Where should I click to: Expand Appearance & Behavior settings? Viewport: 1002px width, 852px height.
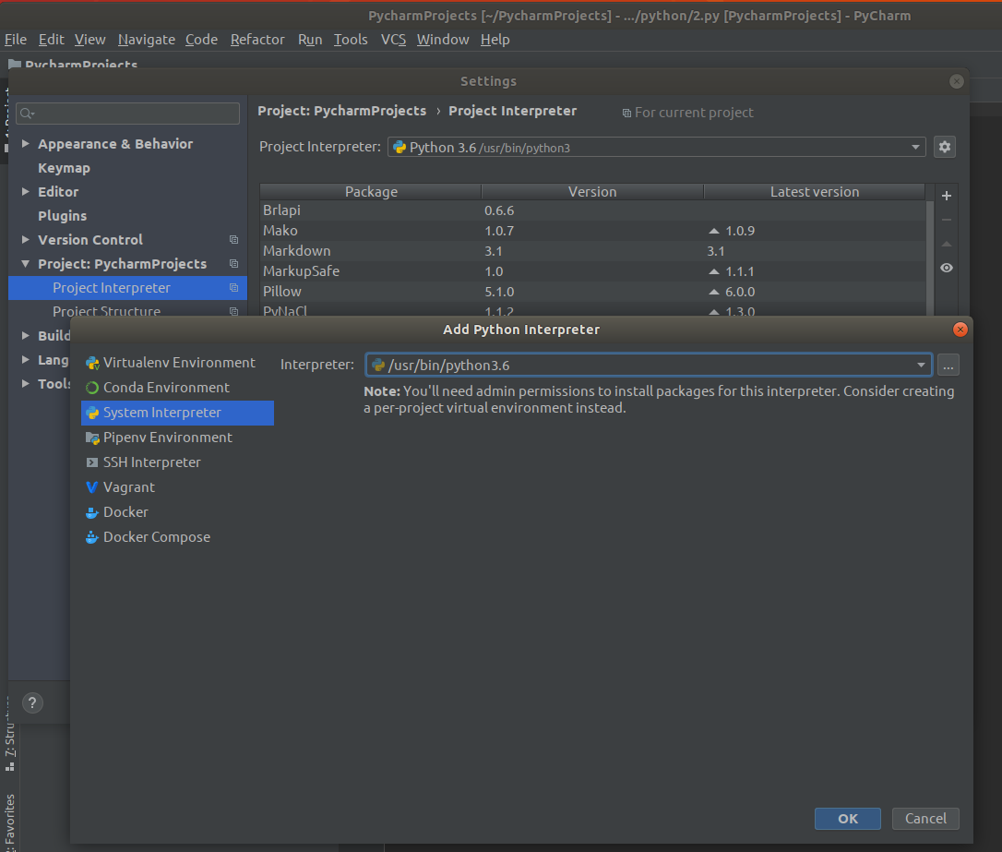click(26, 144)
